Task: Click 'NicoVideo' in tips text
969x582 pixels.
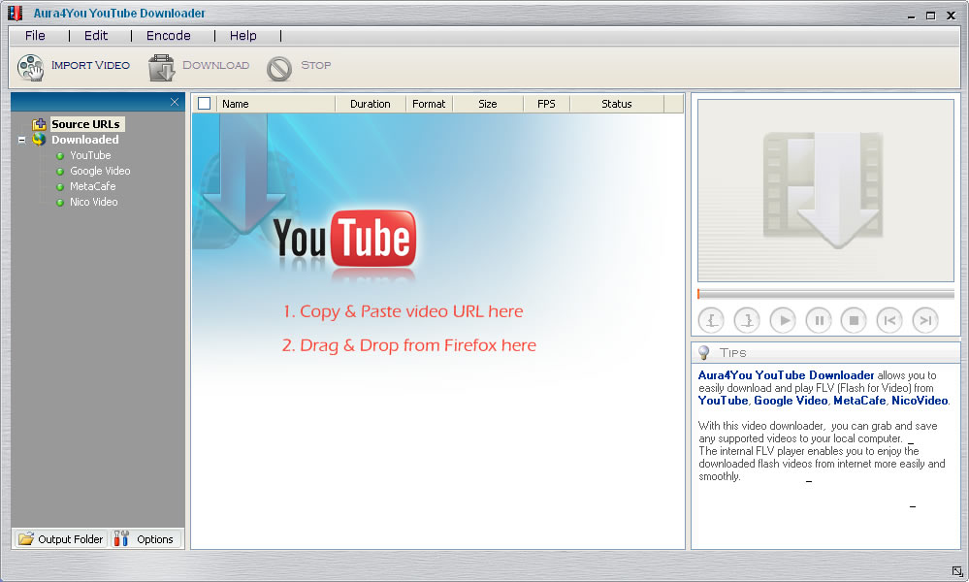Action: tap(920, 401)
